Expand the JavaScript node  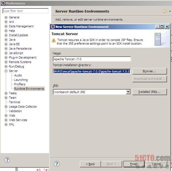6,53
